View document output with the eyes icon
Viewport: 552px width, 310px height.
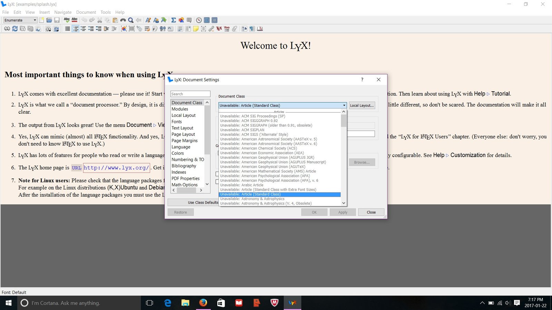tap(7, 29)
